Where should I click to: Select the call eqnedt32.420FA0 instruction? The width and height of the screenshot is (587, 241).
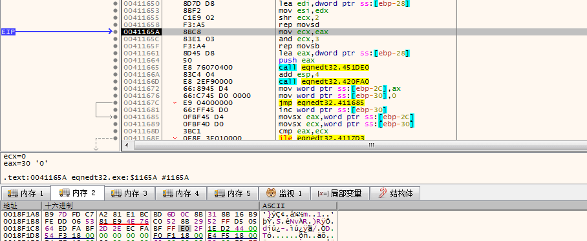pyautogui.click(x=324, y=82)
